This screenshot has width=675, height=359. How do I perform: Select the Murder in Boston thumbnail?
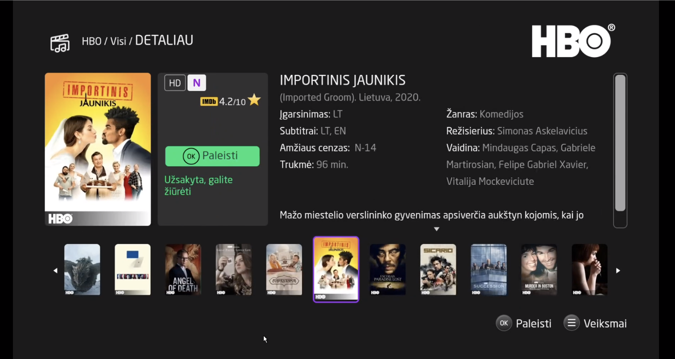point(539,269)
